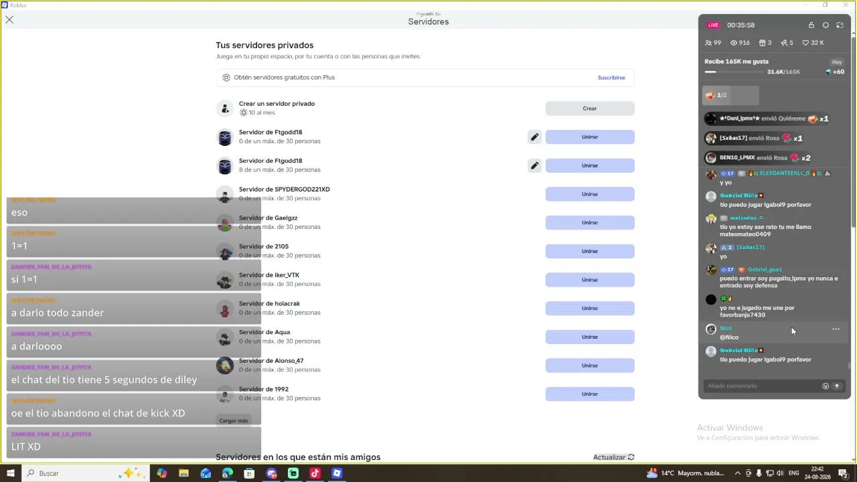Open the taskbar notification center

click(x=844, y=473)
